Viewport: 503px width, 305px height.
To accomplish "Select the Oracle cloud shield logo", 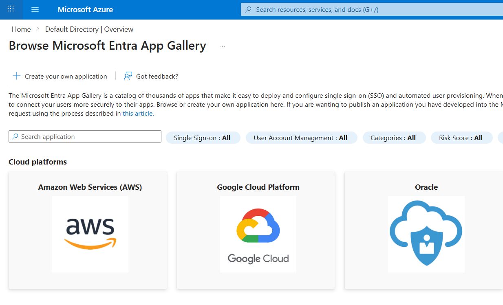I will (426, 234).
